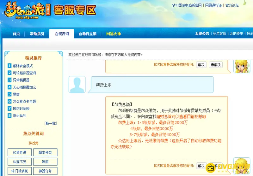The width and height of the screenshot is (253, 176).
Task: Click 未解决 in the upper reply
Action: click(x=216, y=65)
